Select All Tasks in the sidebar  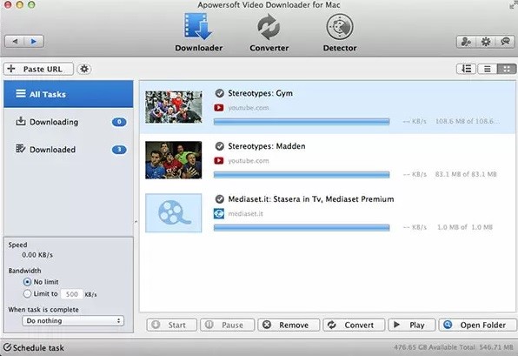69,94
